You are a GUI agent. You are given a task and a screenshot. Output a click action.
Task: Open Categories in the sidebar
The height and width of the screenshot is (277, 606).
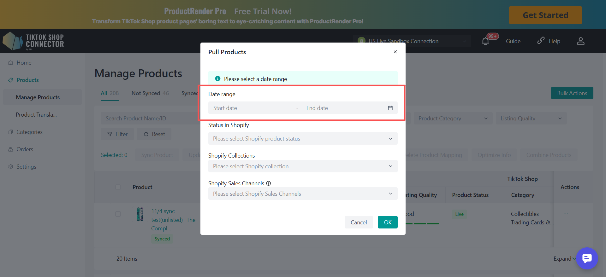tap(29, 132)
